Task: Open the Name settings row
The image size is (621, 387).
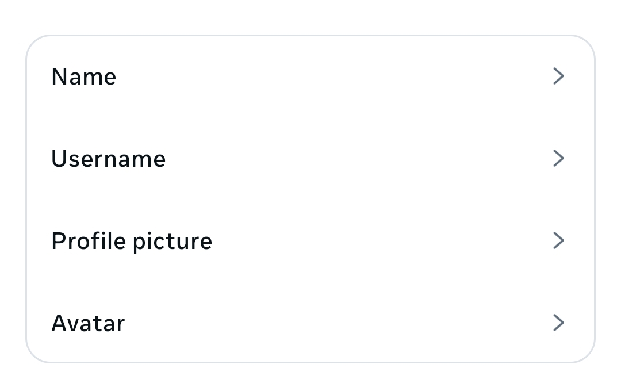Action: click(x=310, y=76)
